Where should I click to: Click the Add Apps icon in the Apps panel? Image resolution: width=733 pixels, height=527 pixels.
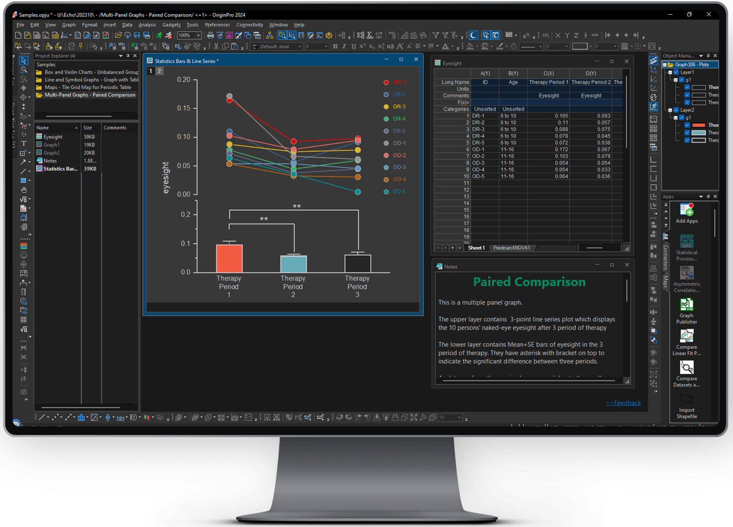686,211
